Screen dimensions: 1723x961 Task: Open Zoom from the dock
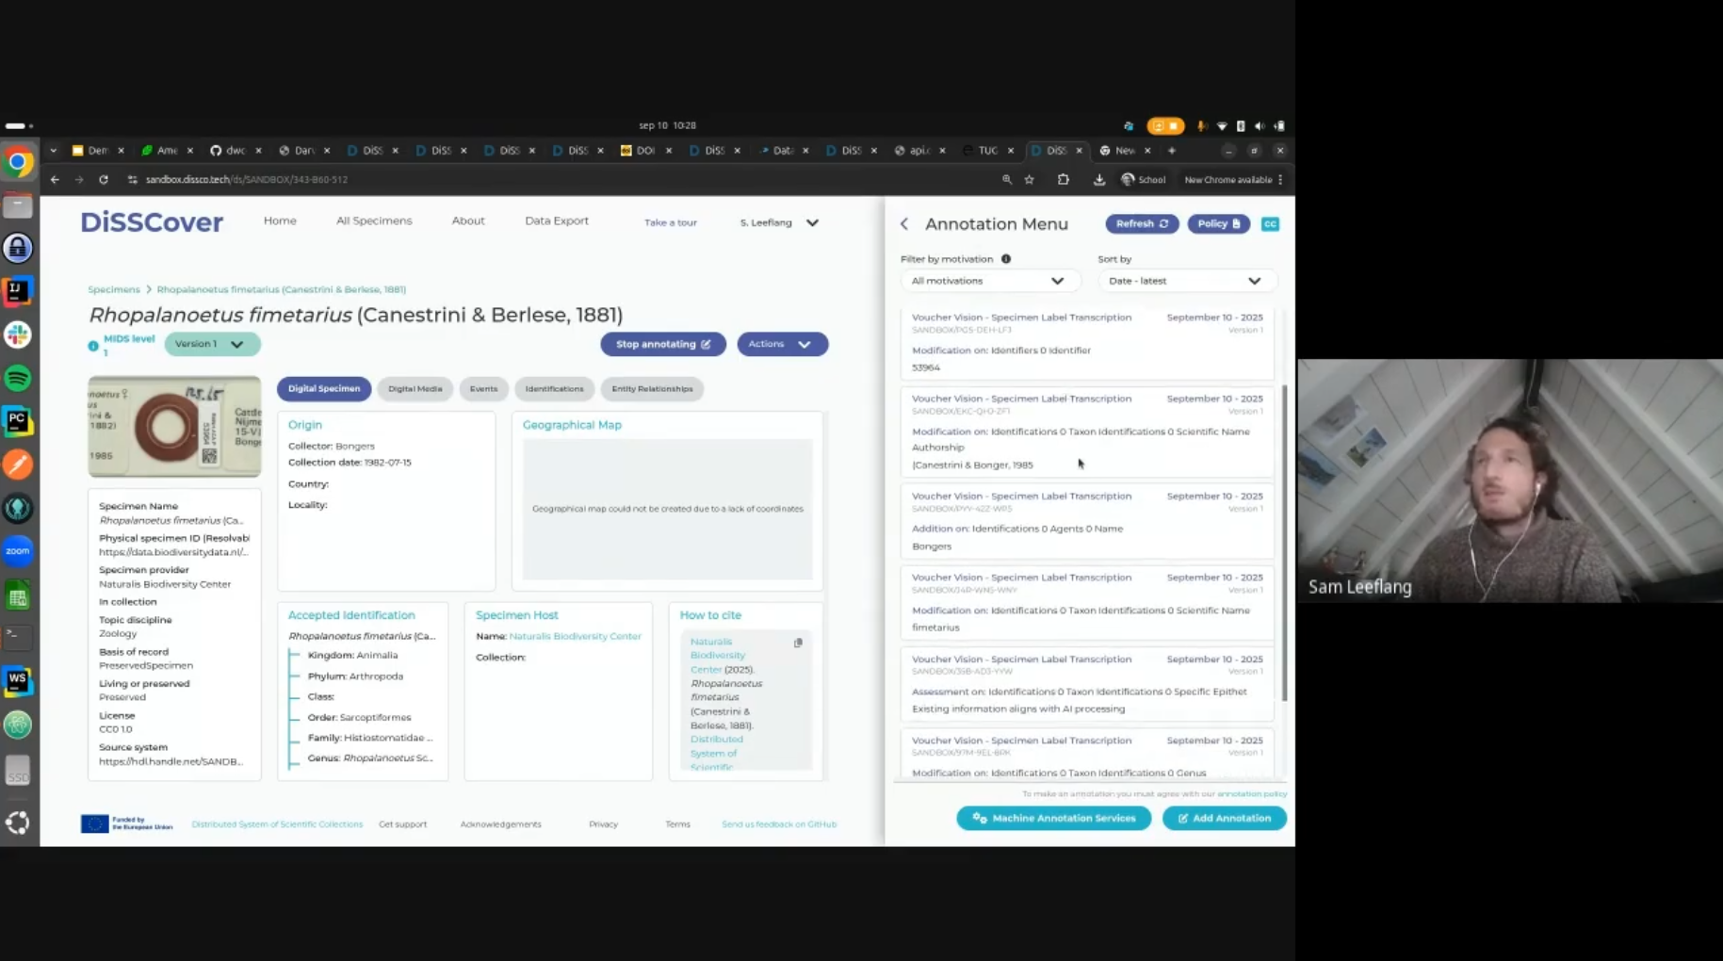tap(18, 551)
